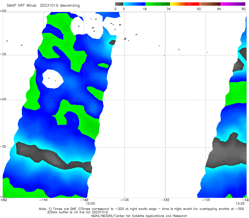Click the longitude label "-130"
The width and height of the screenshot is (249, 218).
click(x=165, y=200)
